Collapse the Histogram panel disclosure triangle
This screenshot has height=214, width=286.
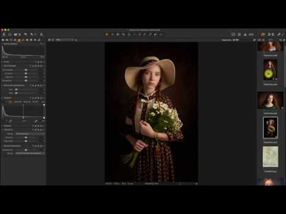[x=2, y=43]
